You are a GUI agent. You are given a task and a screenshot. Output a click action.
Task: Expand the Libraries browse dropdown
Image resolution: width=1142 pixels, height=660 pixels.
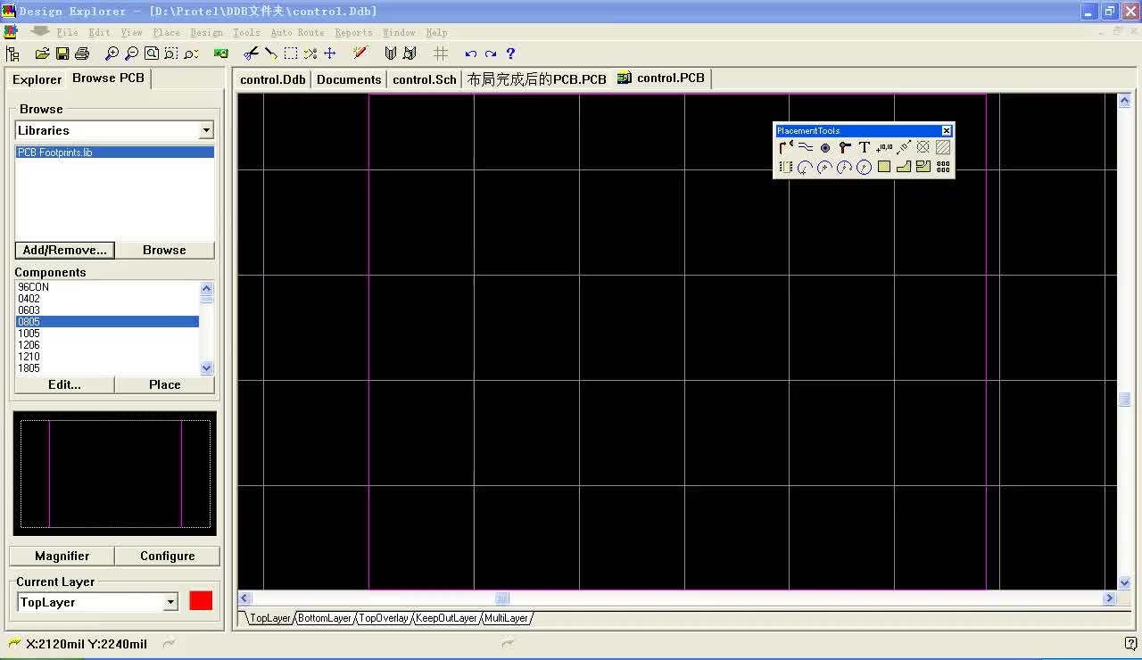206,130
